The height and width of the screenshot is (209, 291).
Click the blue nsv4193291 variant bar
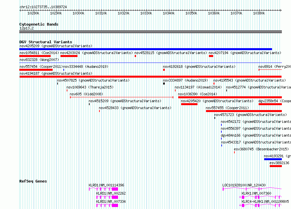coord(273,159)
